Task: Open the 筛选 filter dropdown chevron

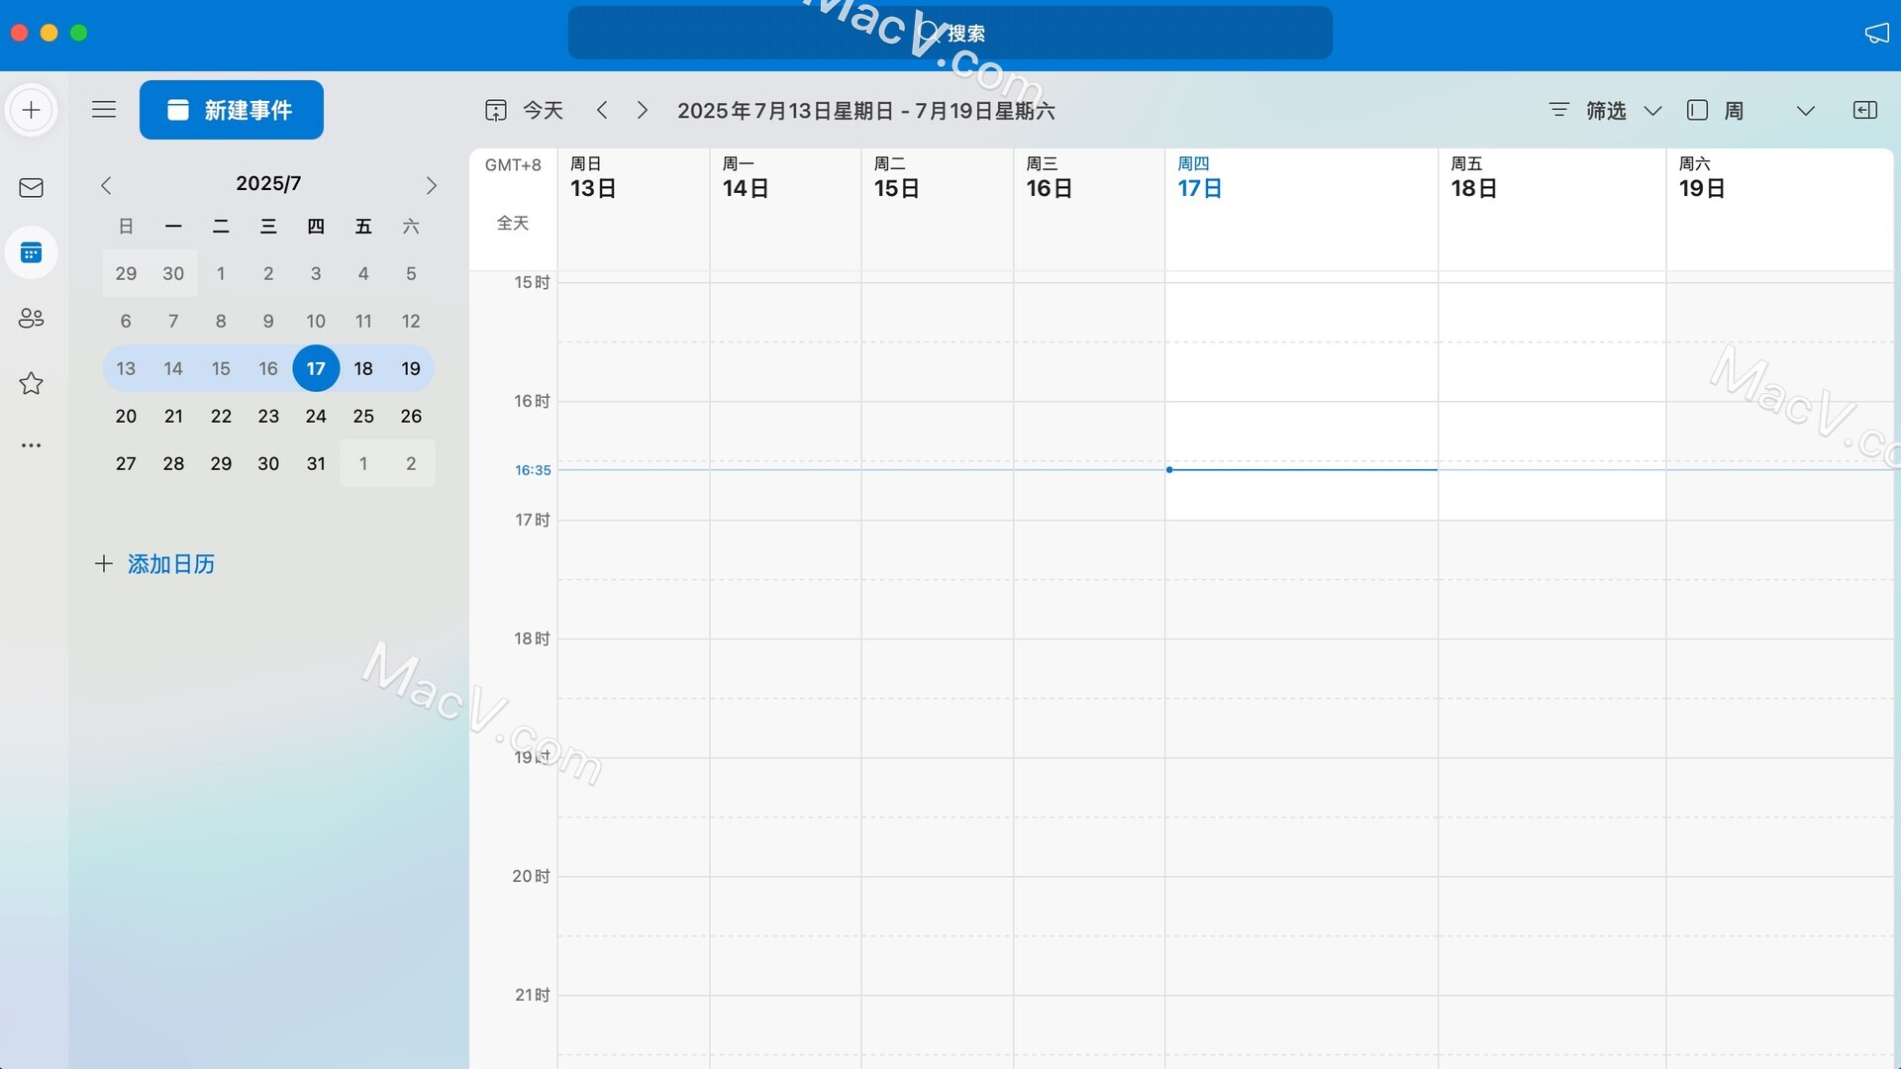Action: point(1652,111)
